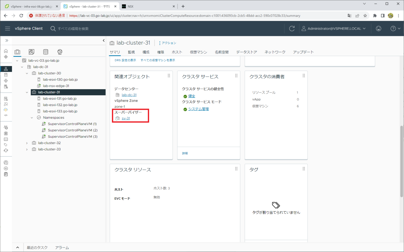Open Tags icon in left rail

click(6, 145)
